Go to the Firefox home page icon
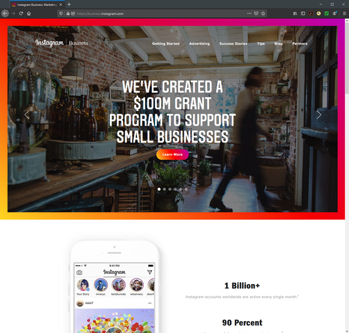Image resolution: width=349 pixels, height=333 pixels. tap(29, 14)
